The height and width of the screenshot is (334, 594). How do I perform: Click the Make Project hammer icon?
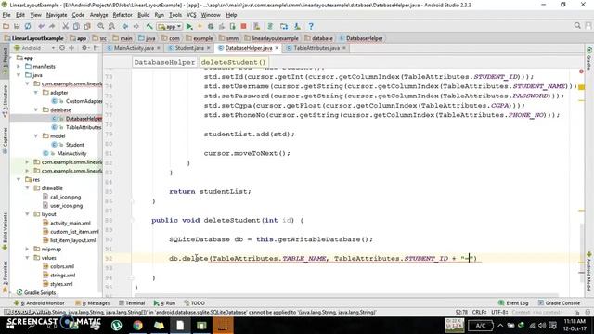coord(149,26)
